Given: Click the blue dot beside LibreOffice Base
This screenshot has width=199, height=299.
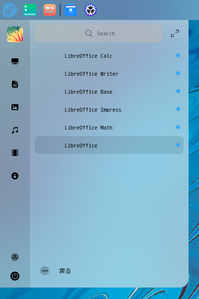Looking at the screenshot, I should coord(178,91).
